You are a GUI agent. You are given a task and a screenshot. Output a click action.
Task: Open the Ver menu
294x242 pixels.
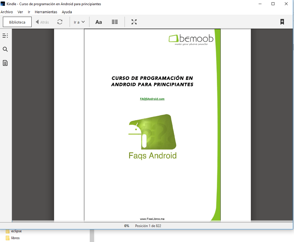click(x=20, y=12)
